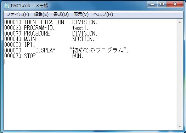Click on STOP in line 000070

pos(30,56)
